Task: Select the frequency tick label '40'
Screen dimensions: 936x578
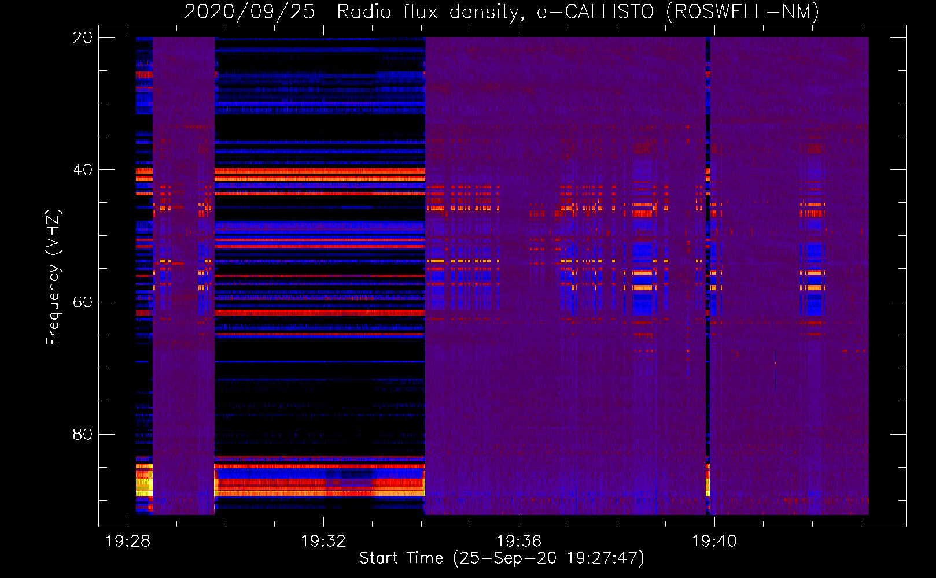Action: [x=83, y=170]
